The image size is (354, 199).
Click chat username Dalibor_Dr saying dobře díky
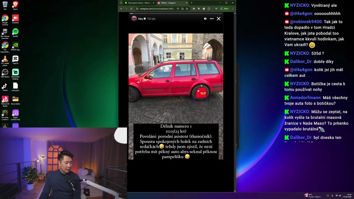(x=301, y=62)
